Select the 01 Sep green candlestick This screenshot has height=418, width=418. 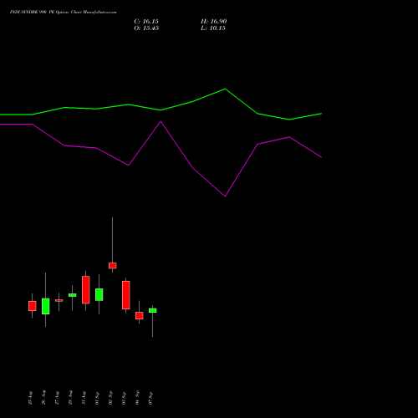[99, 294]
